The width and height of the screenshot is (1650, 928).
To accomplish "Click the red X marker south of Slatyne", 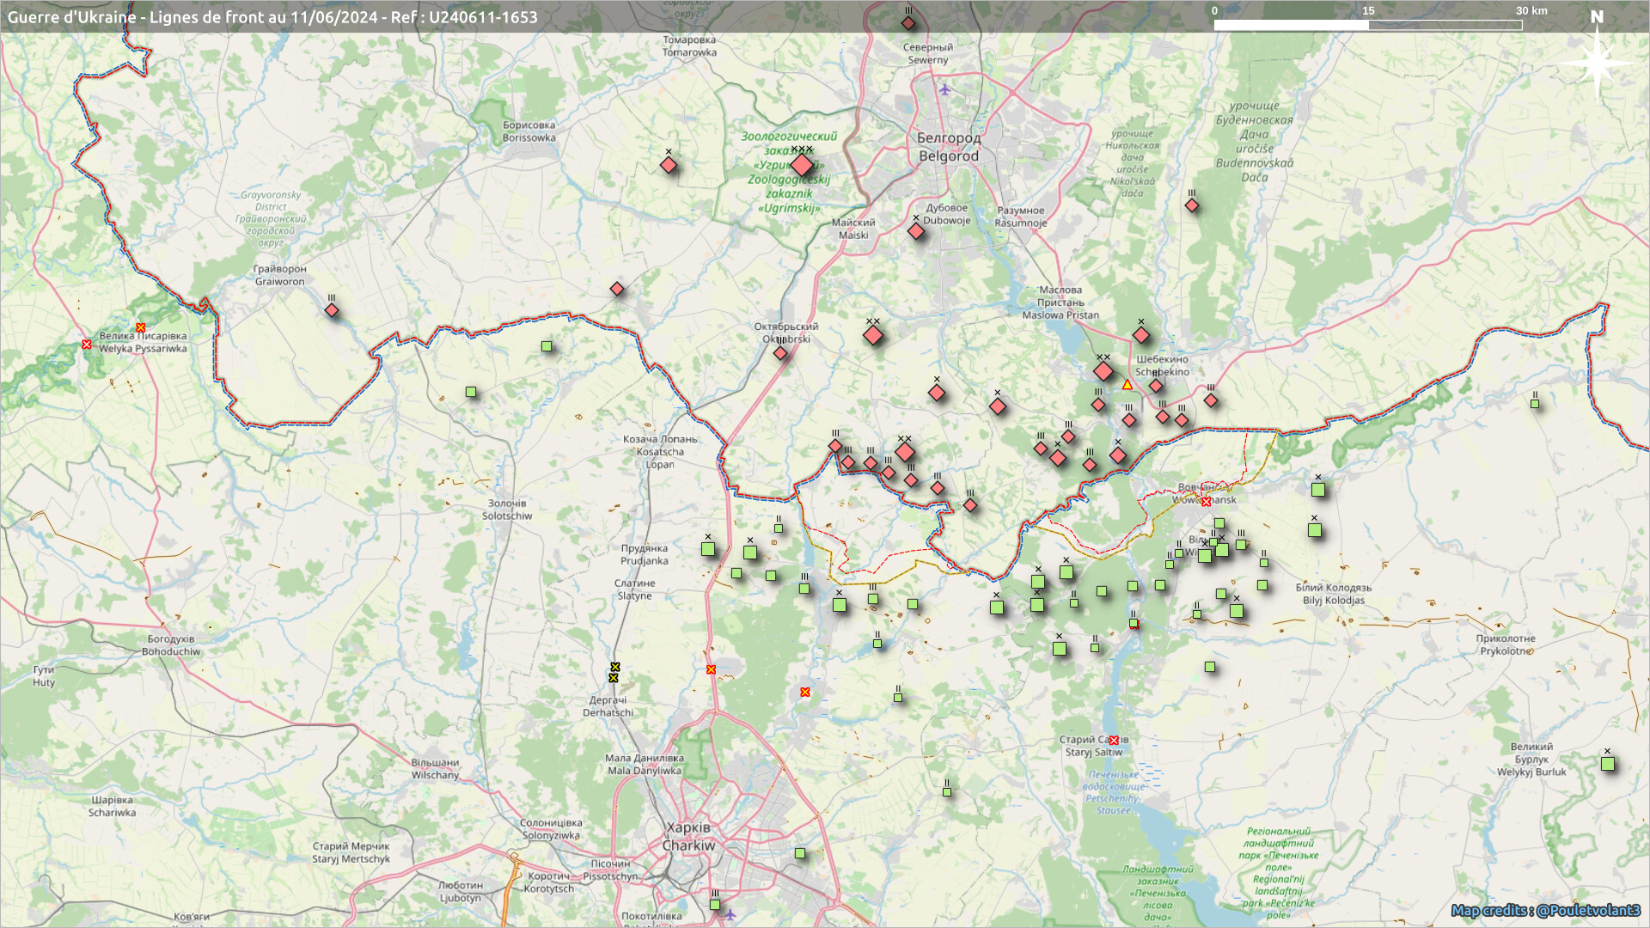I will (x=711, y=669).
